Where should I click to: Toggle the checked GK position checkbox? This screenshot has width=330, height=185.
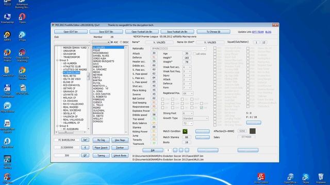click(202, 107)
